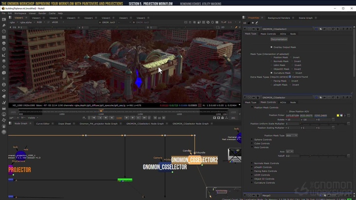Click wrench icon on GNOMON_CGselector2 panel header
The height and width of the screenshot is (200, 356).
[258, 29]
